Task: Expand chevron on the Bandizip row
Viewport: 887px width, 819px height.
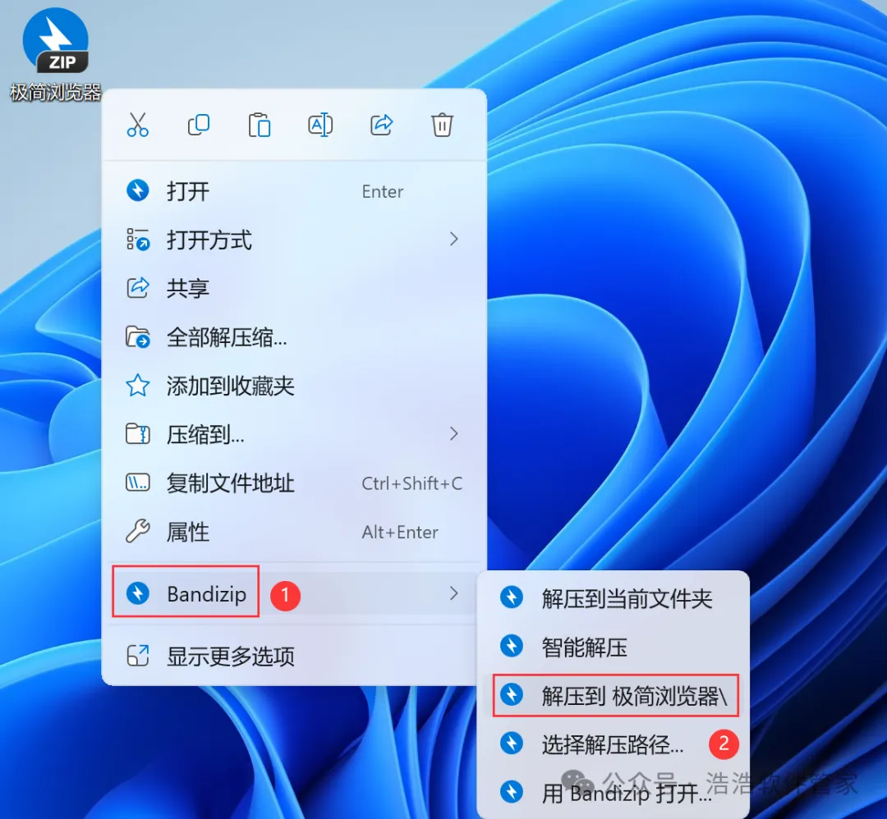Action: click(x=453, y=593)
